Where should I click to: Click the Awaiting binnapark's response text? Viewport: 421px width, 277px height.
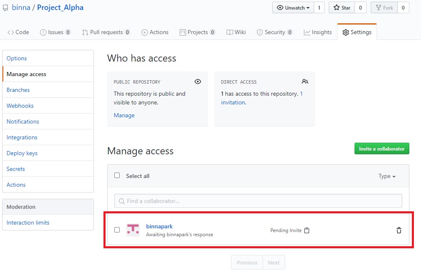point(180,235)
